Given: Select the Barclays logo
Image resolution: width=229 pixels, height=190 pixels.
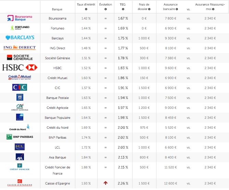Looking at the screenshot, I should tap(20, 38).
